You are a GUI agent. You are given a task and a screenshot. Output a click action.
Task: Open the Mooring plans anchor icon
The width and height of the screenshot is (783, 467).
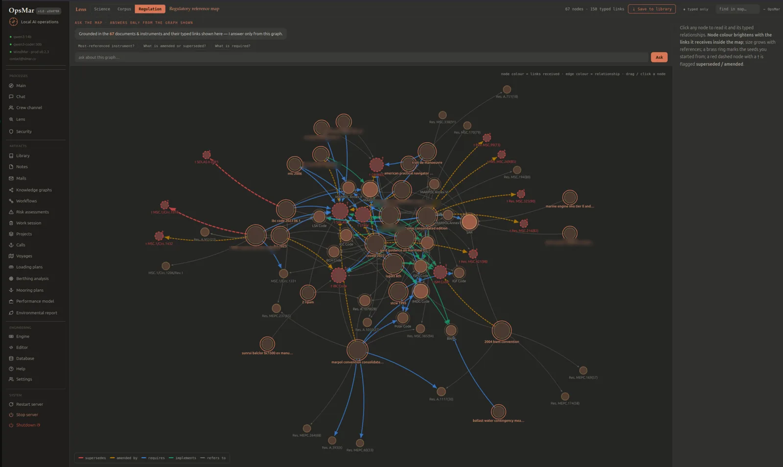[x=11, y=290]
